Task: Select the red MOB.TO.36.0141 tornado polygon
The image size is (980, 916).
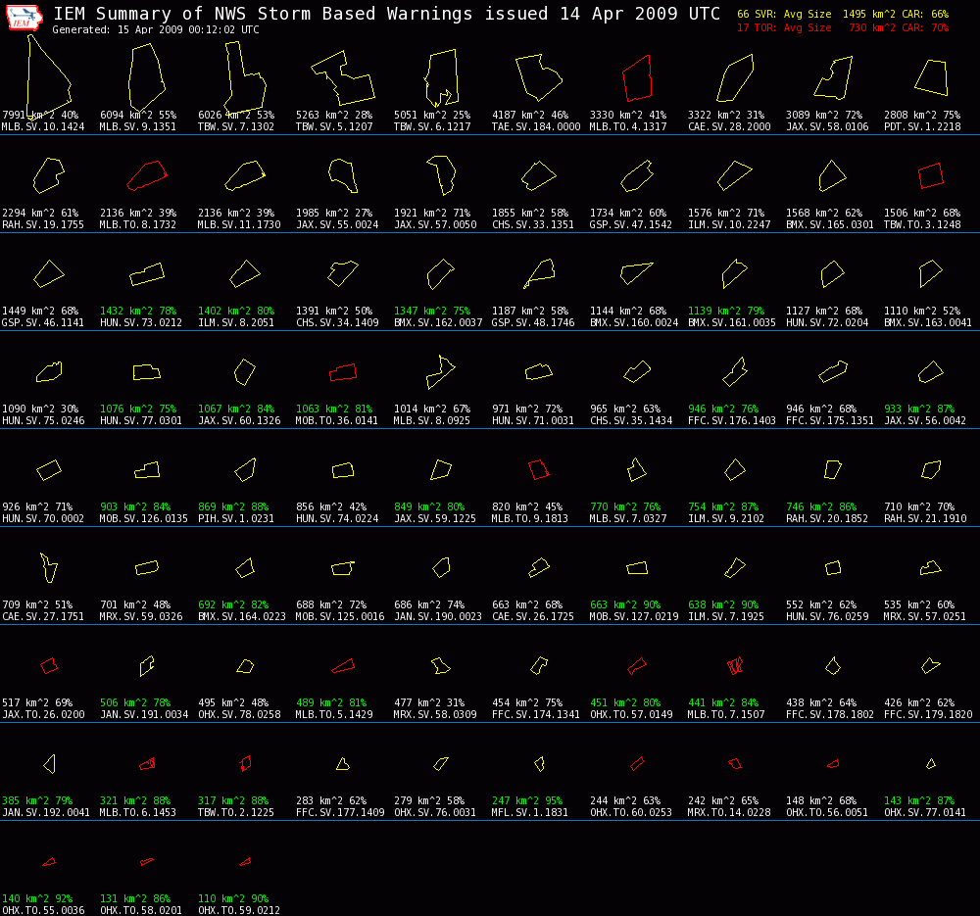Action: [343, 371]
